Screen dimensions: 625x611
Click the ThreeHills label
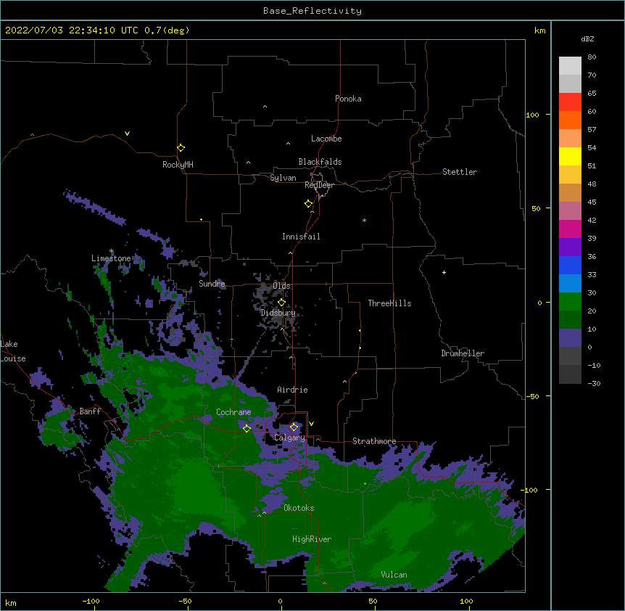389,303
